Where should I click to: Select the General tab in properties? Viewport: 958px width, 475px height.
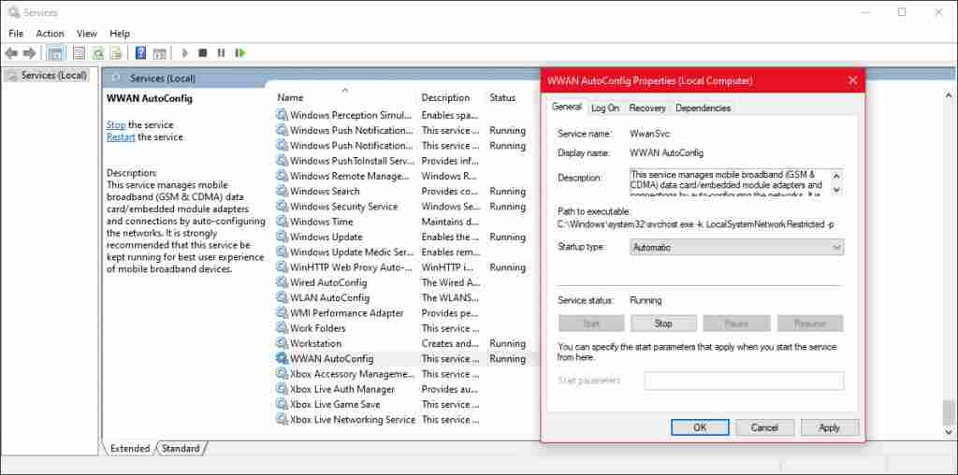[566, 107]
